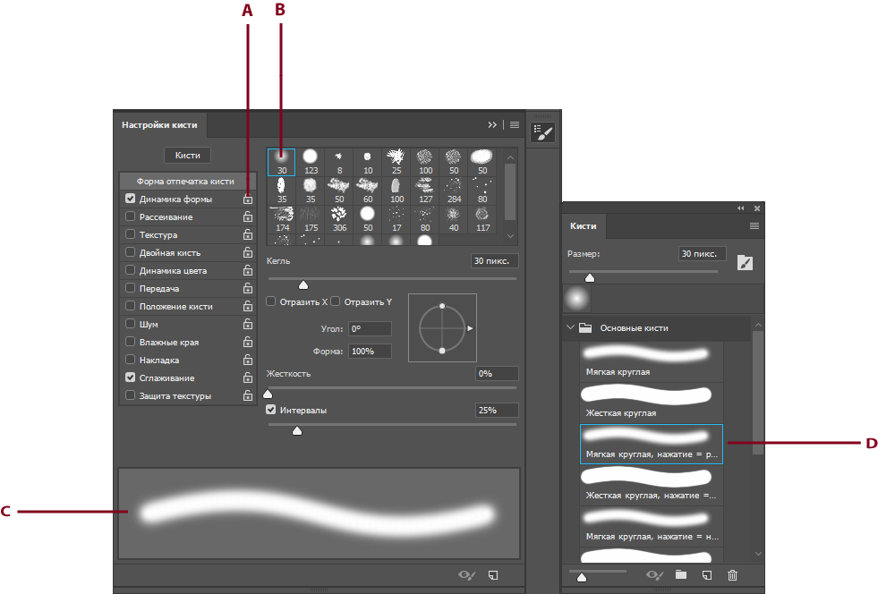This screenshot has width=878, height=594.
Task: Click Интервалы slider handle
Action: point(297,430)
